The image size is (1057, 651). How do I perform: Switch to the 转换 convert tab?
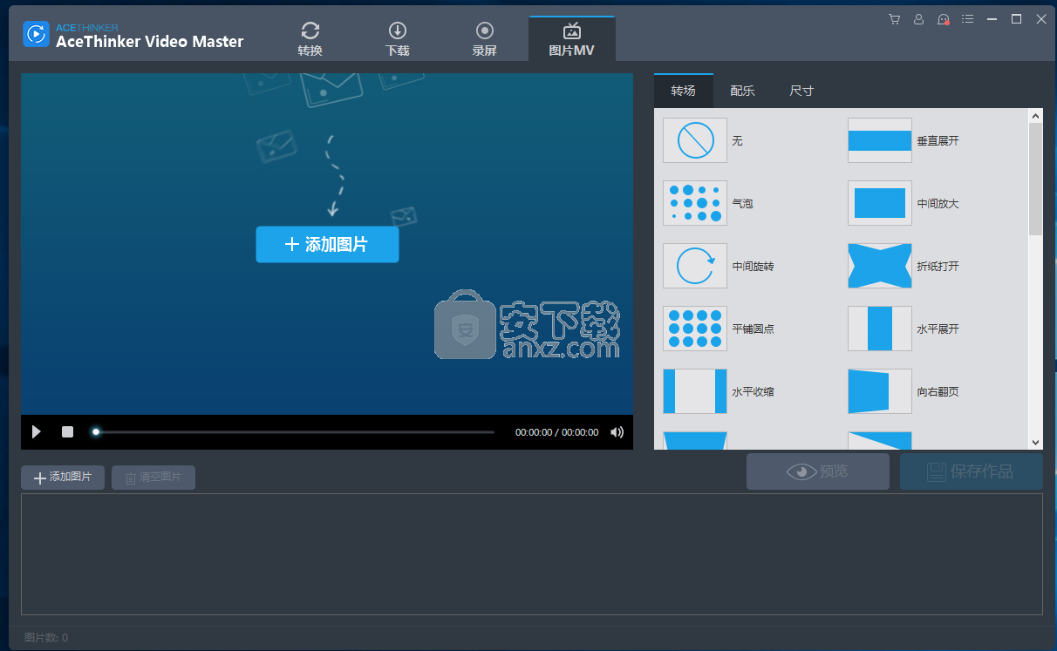[310, 39]
